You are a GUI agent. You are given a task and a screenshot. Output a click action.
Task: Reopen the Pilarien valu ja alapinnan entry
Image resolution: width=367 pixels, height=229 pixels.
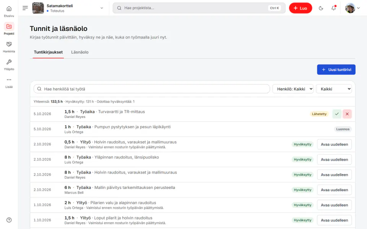[334, 205]
